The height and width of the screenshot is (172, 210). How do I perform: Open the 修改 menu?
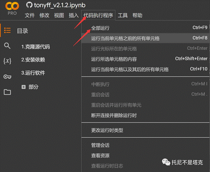pyautogui.click(x=44, y=15)
